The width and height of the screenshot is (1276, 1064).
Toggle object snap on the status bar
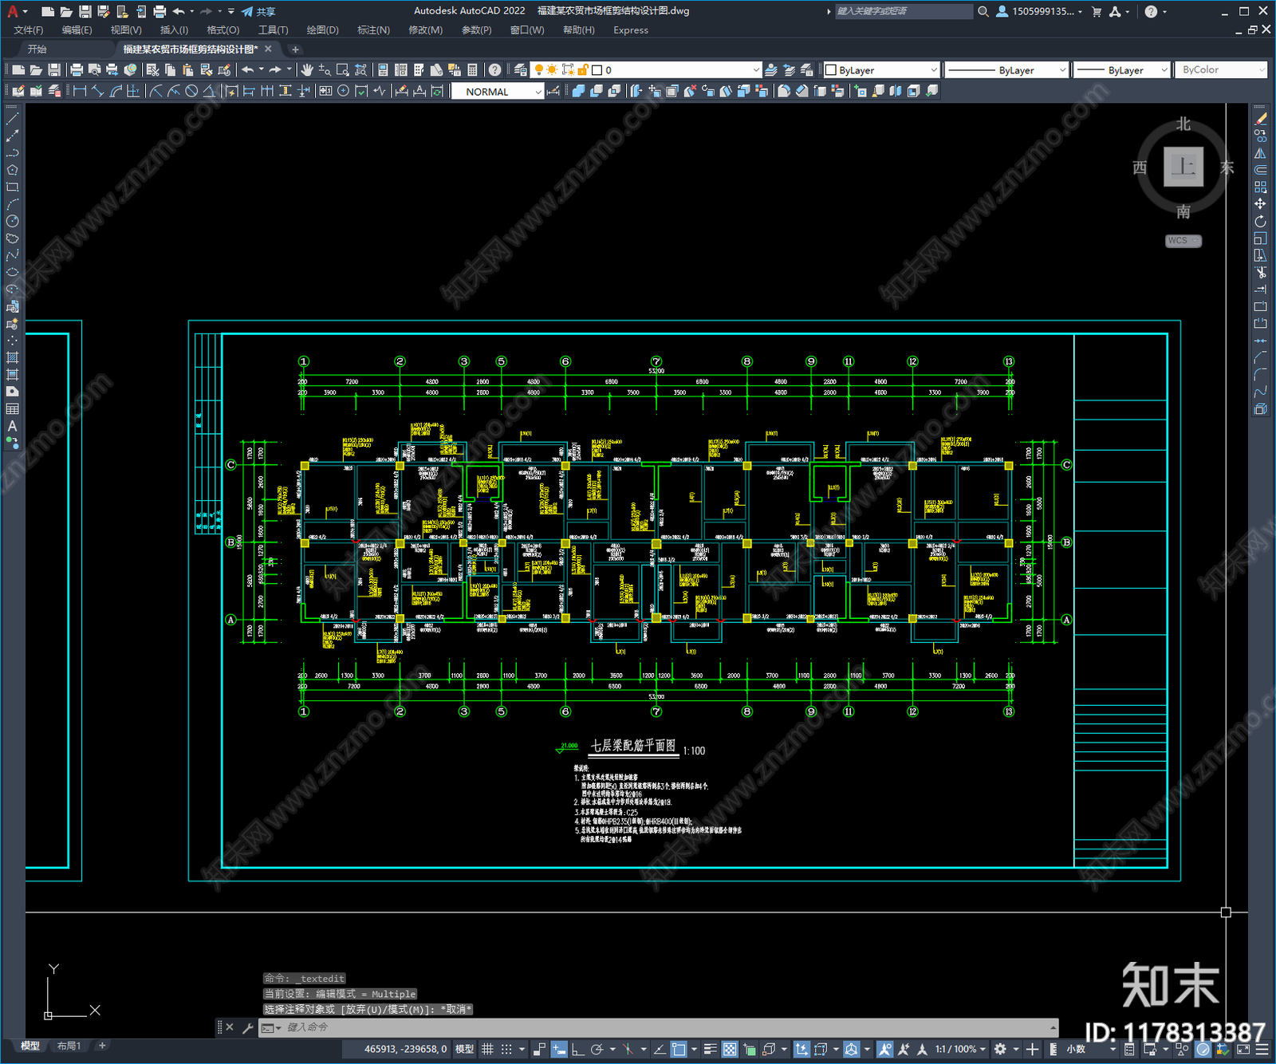(x=679, y=1049)
